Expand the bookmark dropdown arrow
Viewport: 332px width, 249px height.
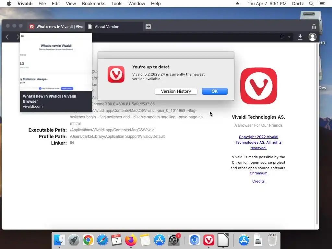tap(289, 37)
